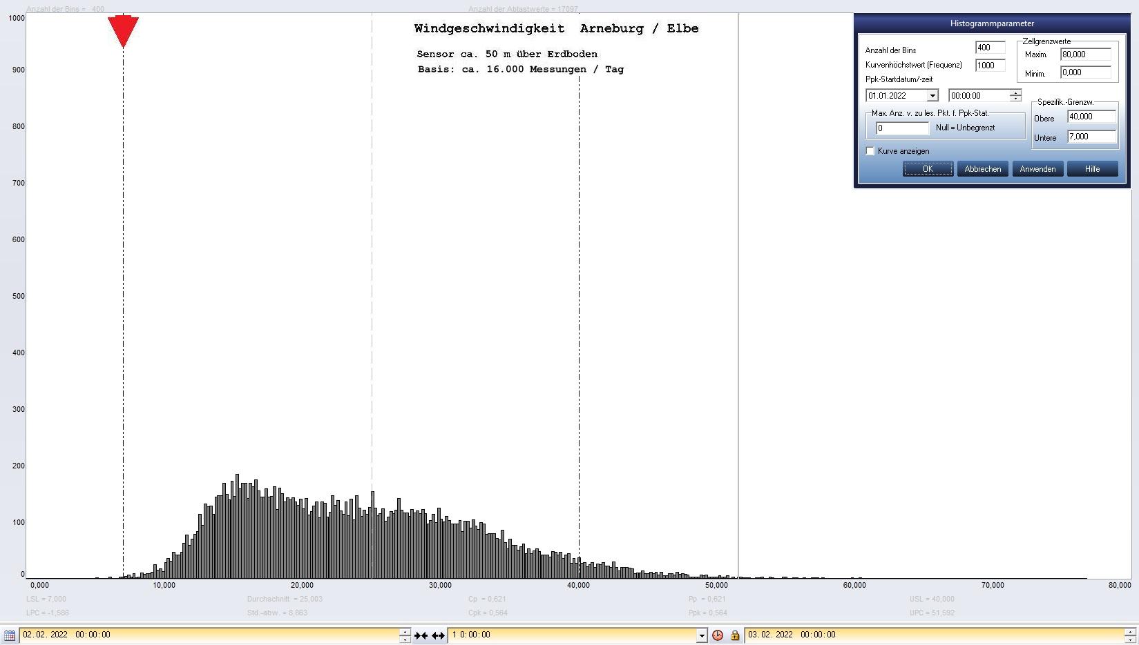
Task: Click the 'Std.-abw. = 8,863' statistic
Action: click(277, 613)
